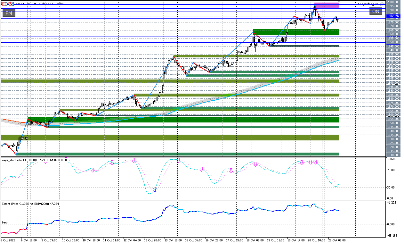Click the 2000.000 price scale label

[x=393, y=2]
